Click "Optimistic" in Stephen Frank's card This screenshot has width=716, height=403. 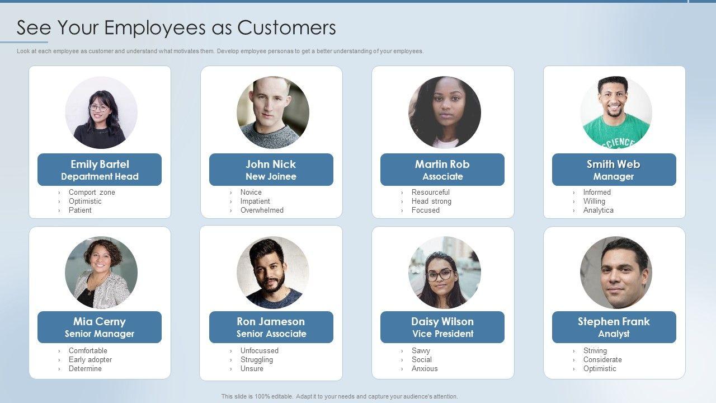pos(600,368)
